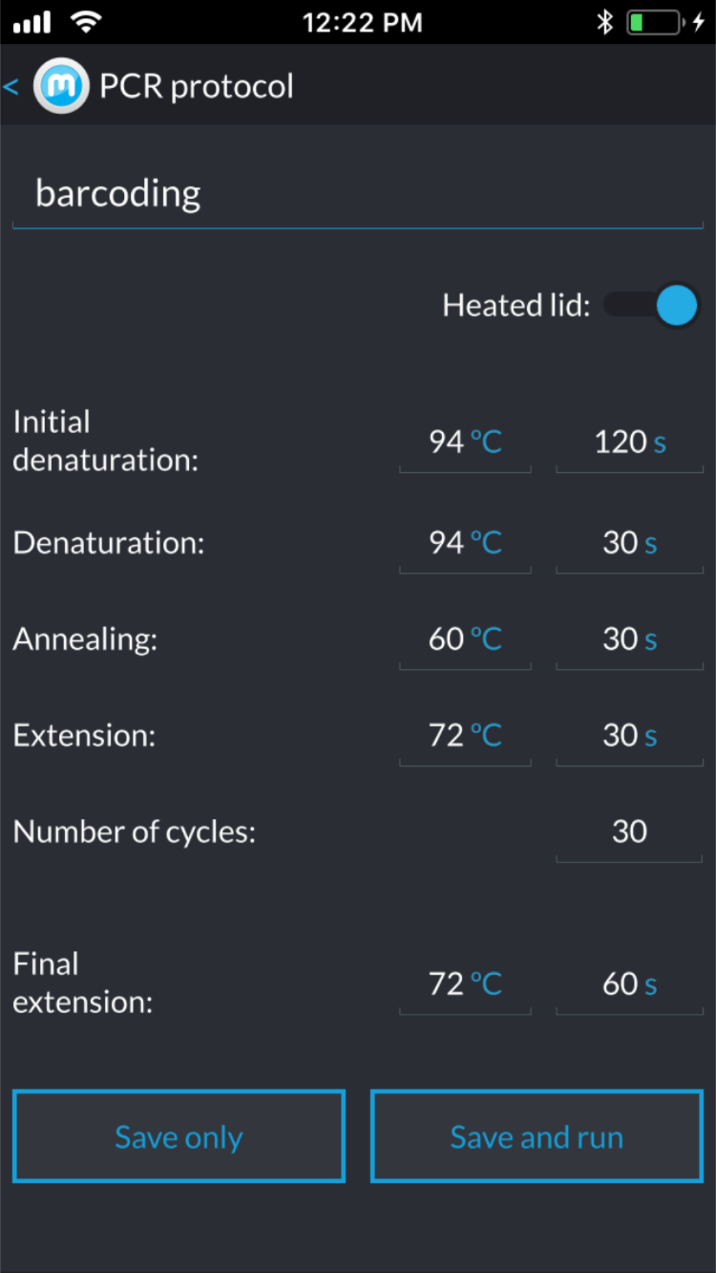Edit the Number of cycles field
The width and height of the screenshot is (716, 1273).
tap(629, 831)
